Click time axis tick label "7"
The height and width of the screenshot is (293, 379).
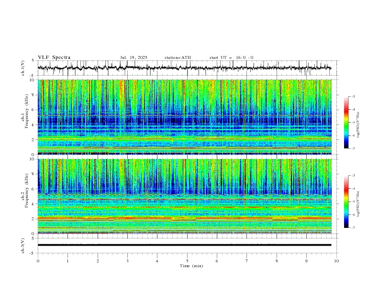[x=247, y=261]
